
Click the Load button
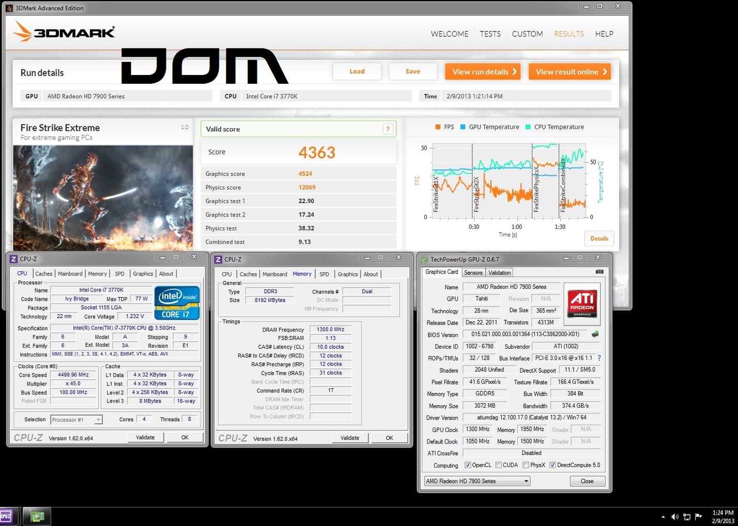point(357,71)
